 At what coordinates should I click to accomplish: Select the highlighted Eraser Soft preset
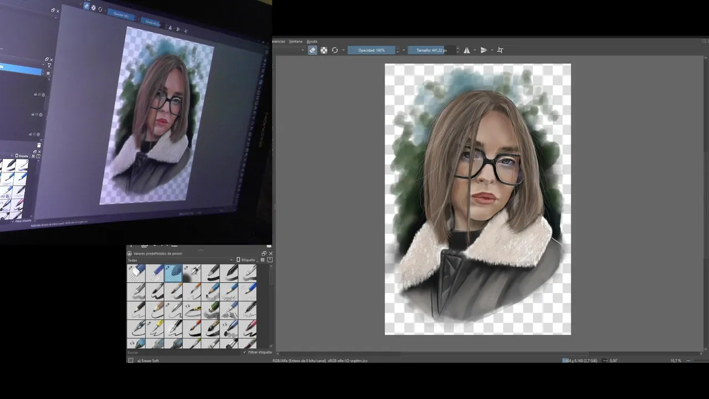coord(173,273)
